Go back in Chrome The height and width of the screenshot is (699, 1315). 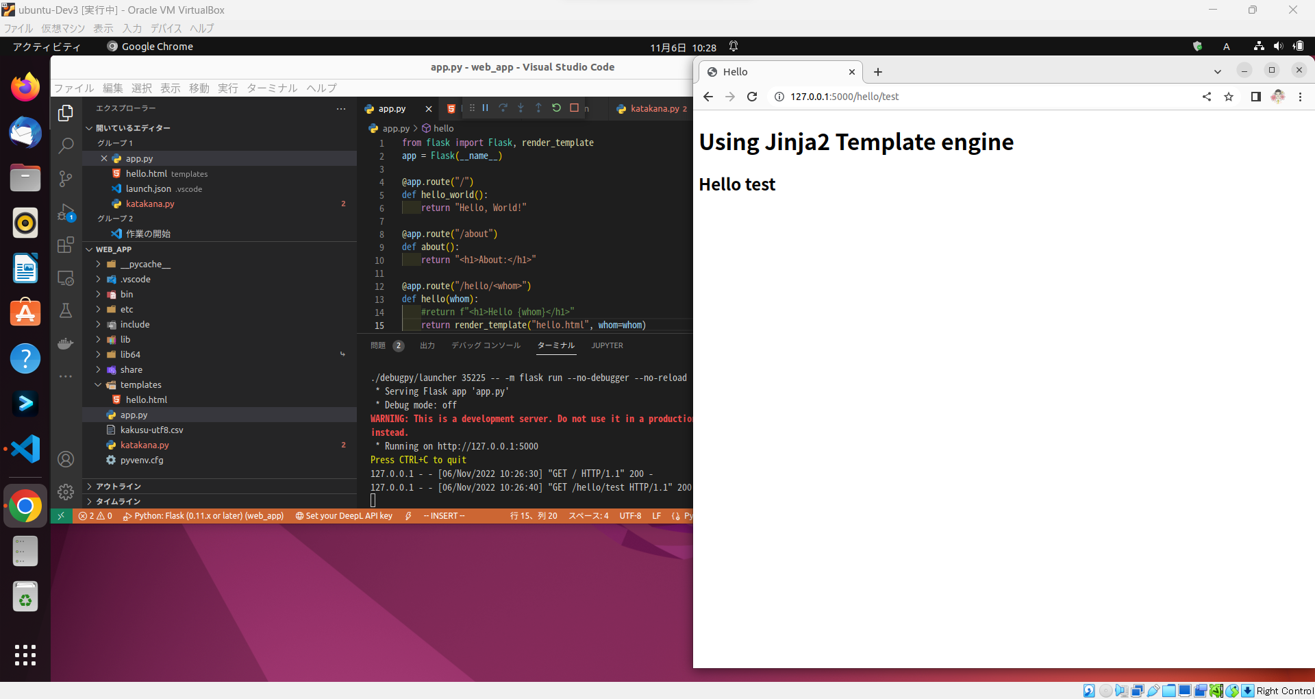click(708, 97)
